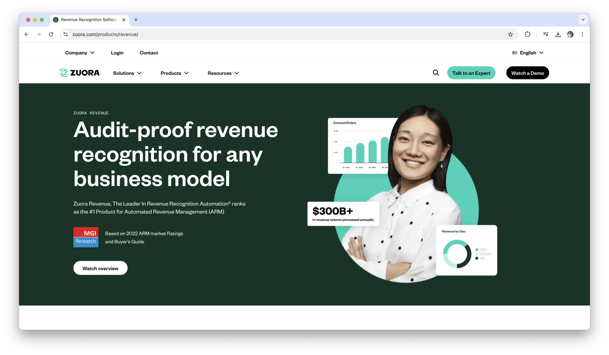The height and width of the screenshot is (355, 609).
Task: Click the Watch overview button
Action: (x=100, y=268)
